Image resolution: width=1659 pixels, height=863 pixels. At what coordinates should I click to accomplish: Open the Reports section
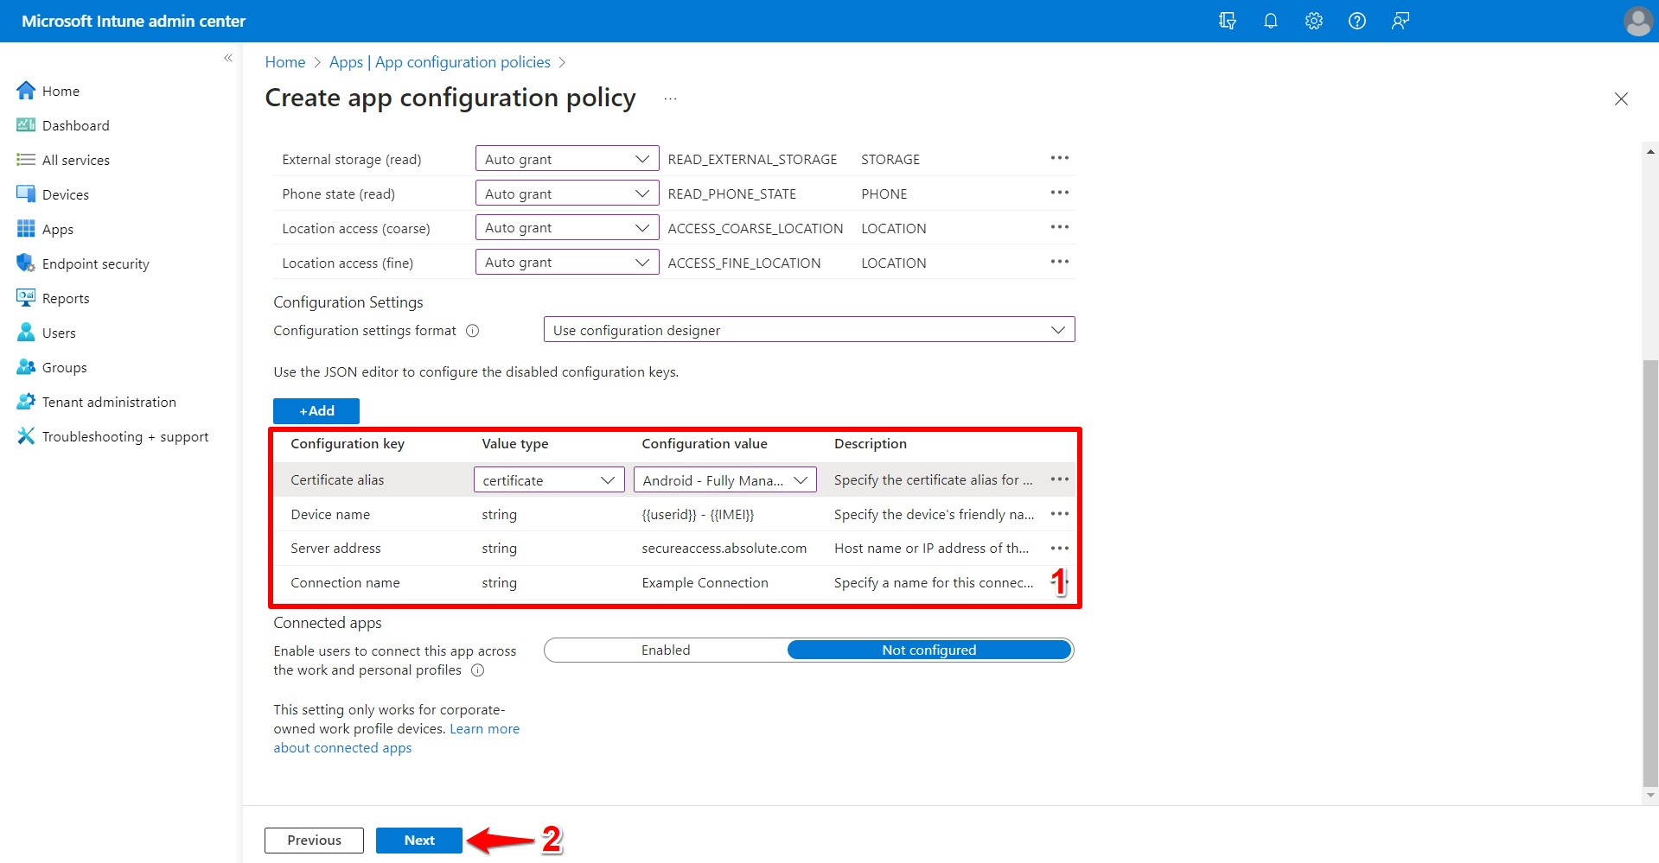point(65,297)
